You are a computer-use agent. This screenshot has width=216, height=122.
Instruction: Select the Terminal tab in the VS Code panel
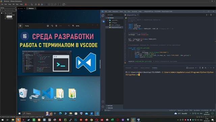(155, 68)
